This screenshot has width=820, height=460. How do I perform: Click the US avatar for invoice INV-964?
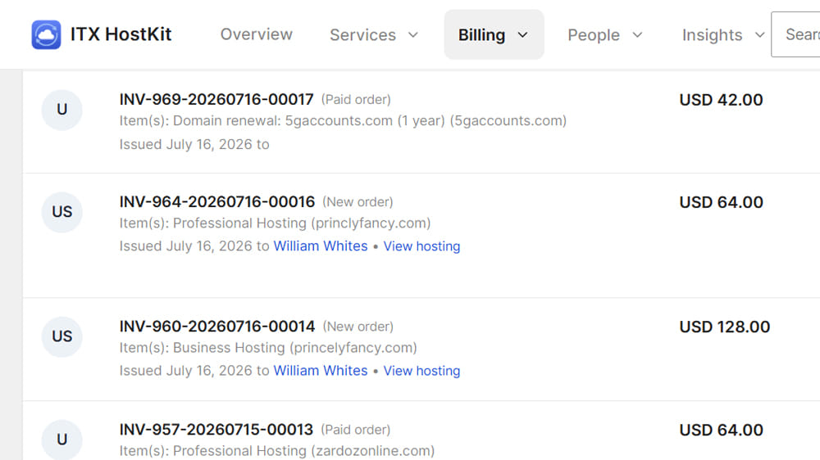(61, 212)
